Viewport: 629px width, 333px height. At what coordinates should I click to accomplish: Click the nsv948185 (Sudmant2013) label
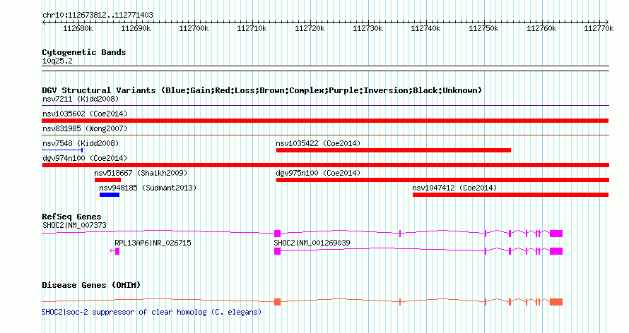148,188
